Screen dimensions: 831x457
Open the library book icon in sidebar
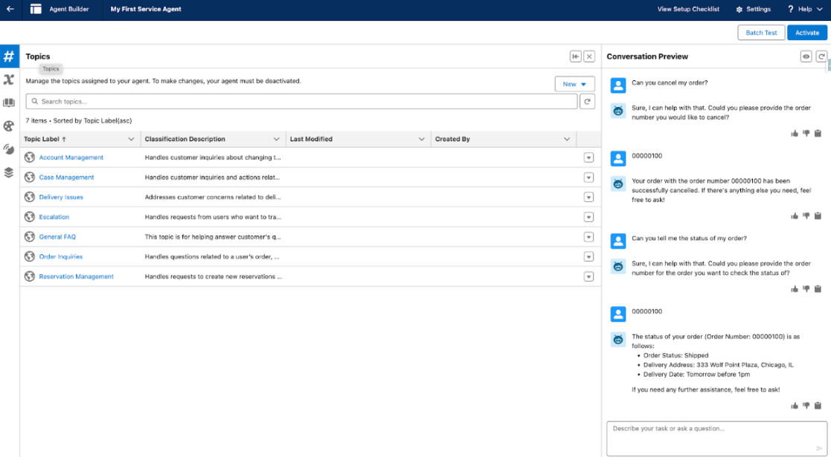click(x=9, y=103)
